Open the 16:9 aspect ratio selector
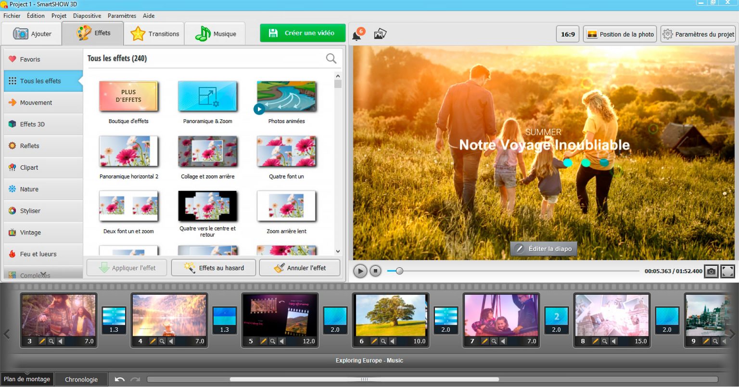Screen dimensions: 739x387 (x=567, y=34)
